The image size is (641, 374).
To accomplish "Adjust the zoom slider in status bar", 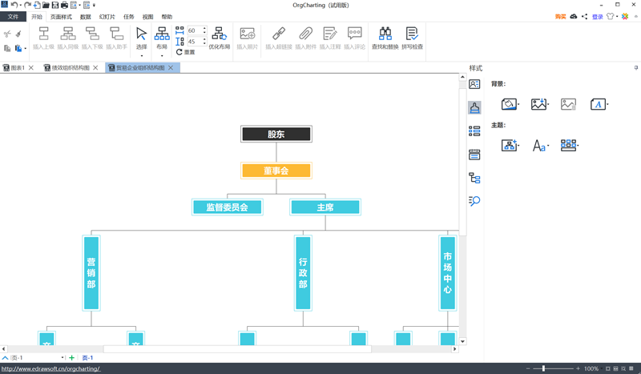I will tap(544, 368).
